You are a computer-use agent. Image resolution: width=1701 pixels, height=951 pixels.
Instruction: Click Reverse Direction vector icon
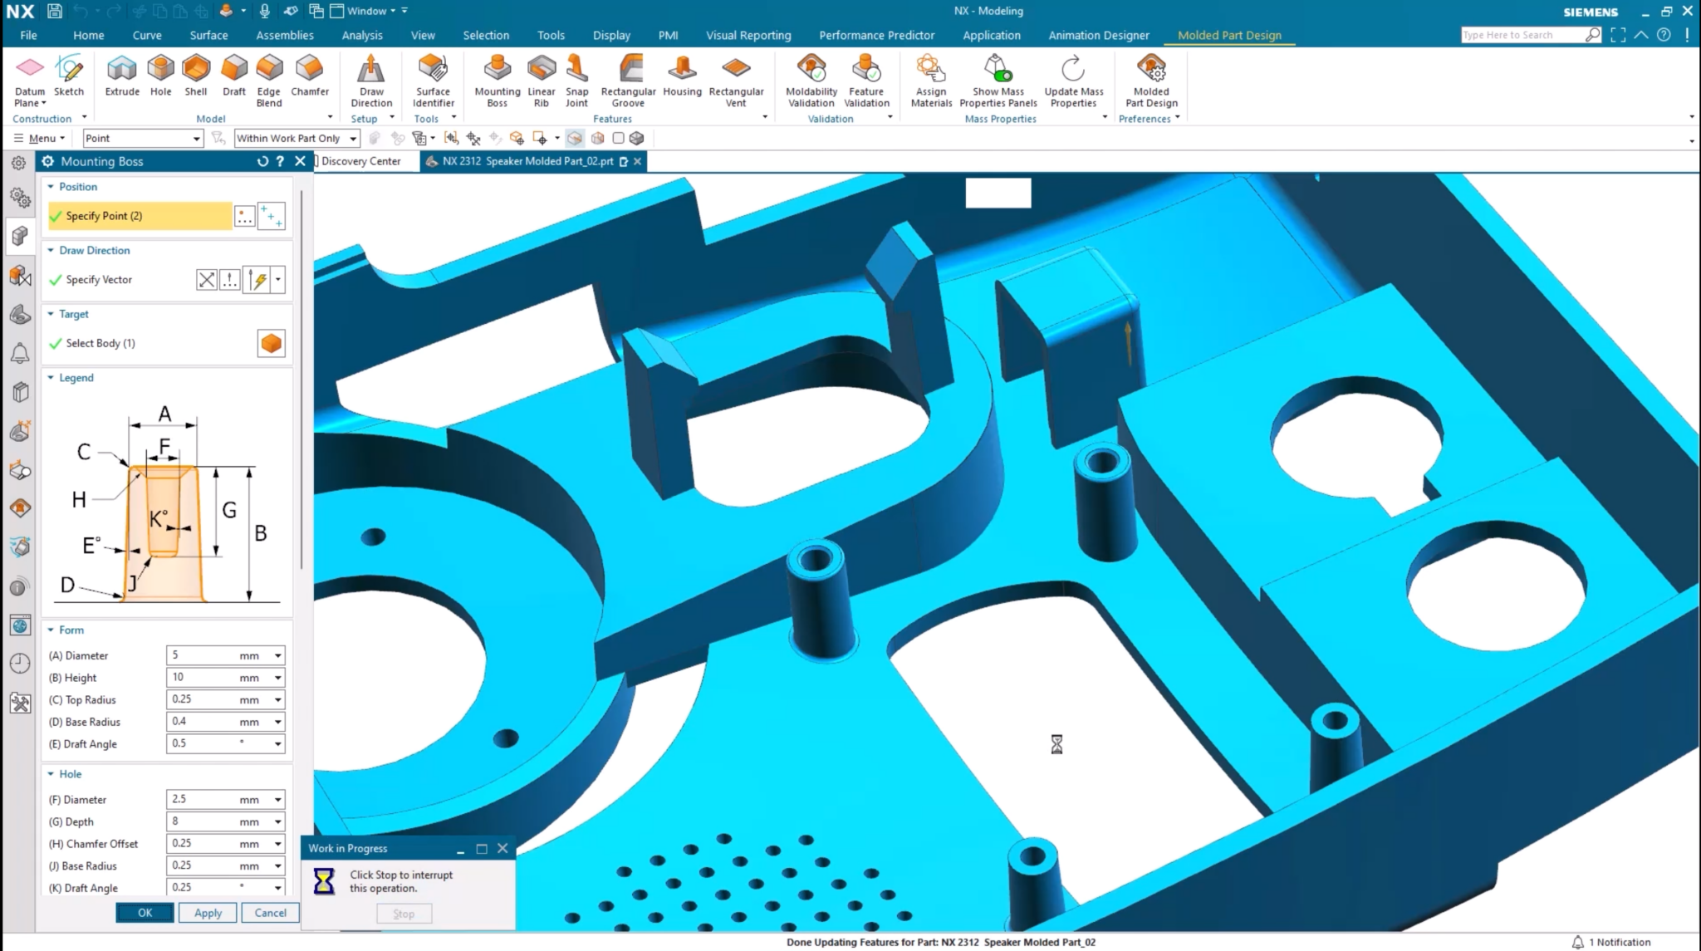tap(207, 280)
